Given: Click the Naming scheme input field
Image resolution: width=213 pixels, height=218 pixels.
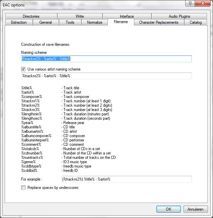Looking at the screenshot, I should (106, 59).
